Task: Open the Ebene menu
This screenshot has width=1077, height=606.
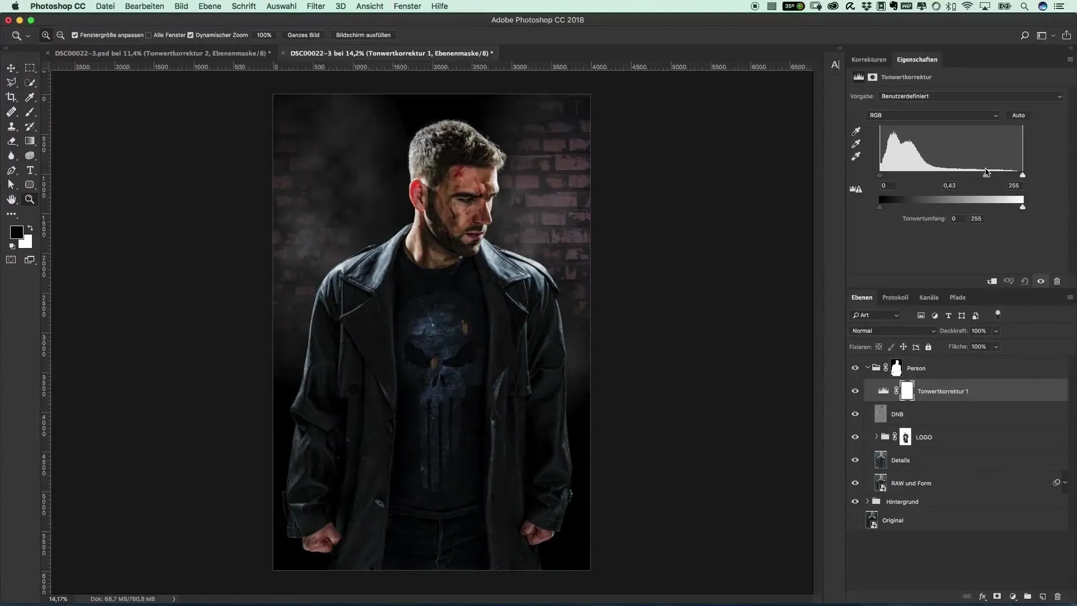Action: point(210,6)
